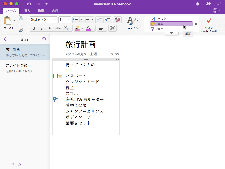
Task: Switch to the 挿入 tab
Action: click(x=27, y=11)
